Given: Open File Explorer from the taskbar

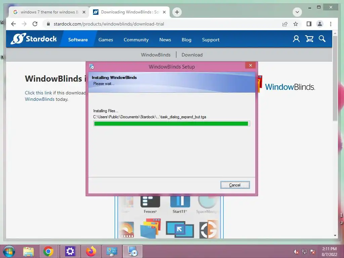Looking at the screenshot, I should 29,251.
